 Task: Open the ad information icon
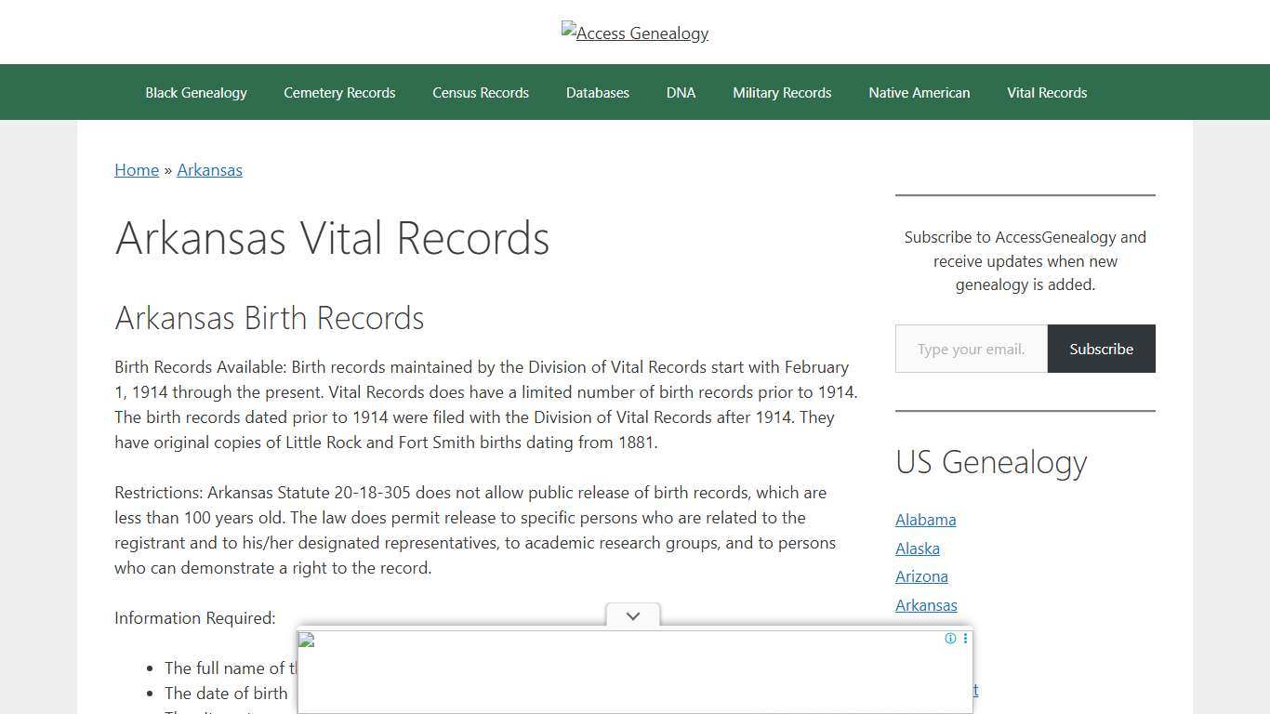click(950, 639)
